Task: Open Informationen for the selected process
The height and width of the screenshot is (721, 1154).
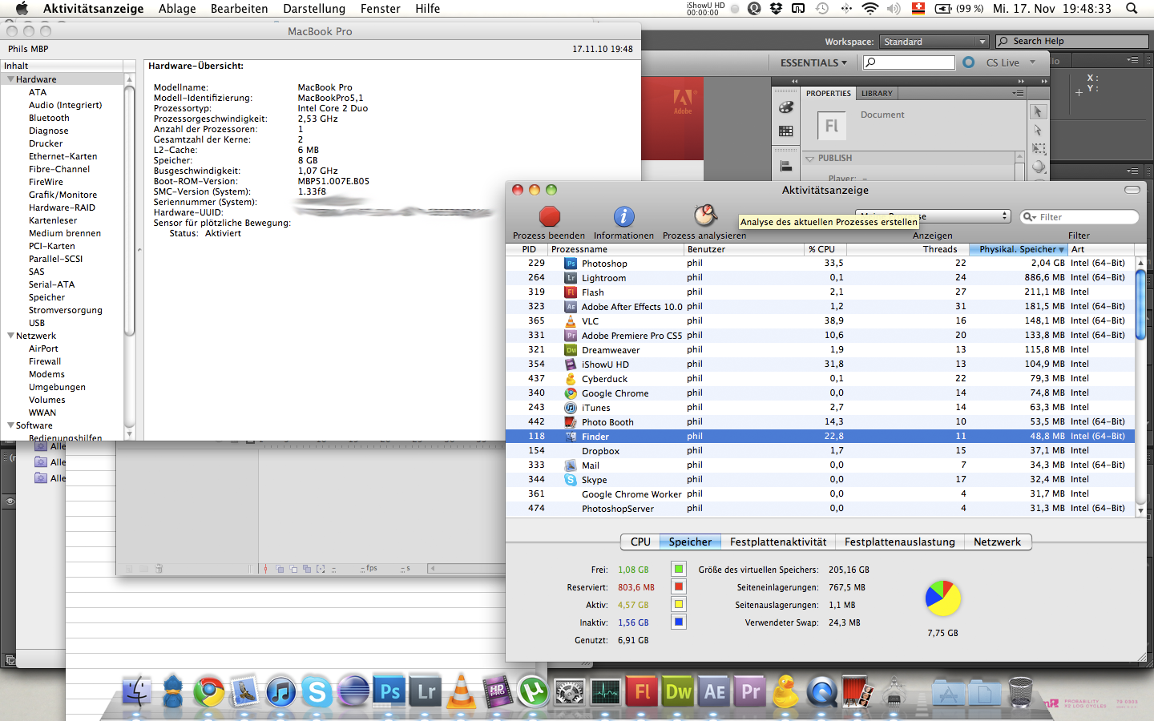Action: tap(623, 216)
